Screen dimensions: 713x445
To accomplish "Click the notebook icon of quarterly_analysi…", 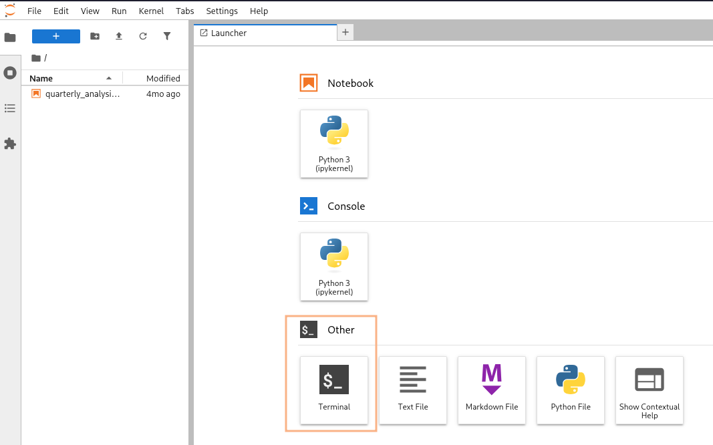I will click(x=36, y=94).
